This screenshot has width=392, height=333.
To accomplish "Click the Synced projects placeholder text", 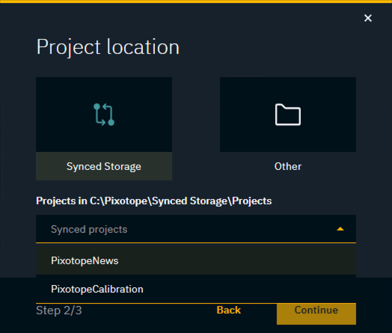I will point(89,230).
